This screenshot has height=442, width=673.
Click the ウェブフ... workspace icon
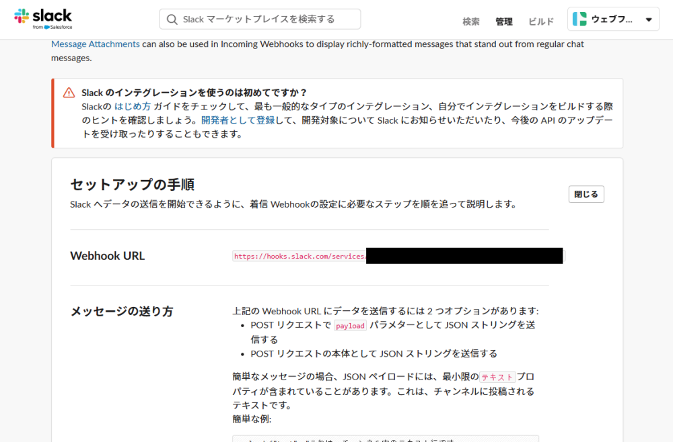579,19
